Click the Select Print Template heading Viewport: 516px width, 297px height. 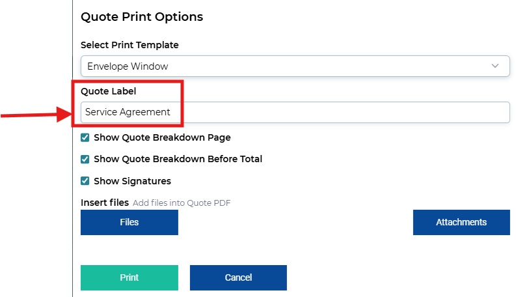(129, 45)
